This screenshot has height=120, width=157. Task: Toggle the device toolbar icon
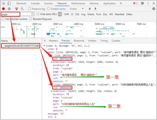tap(9, 3)
